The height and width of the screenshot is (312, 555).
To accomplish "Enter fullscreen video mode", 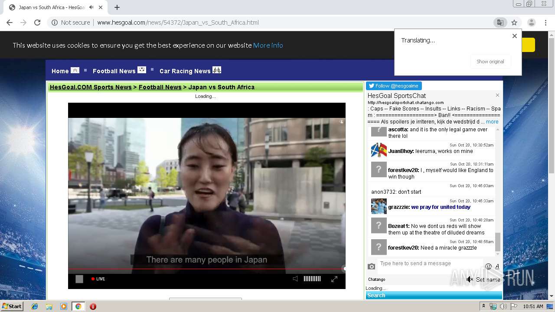I will point(334,279).
